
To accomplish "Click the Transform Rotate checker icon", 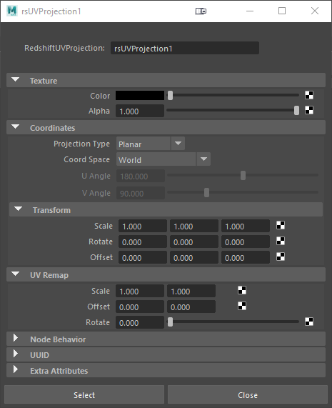I will coord(281,241).
